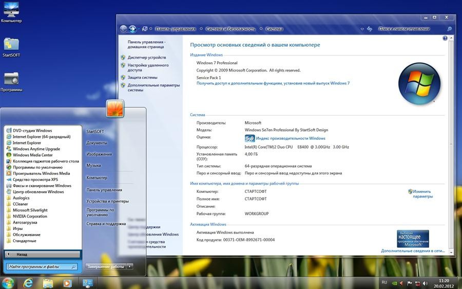Click the Найти программы и файлы field
This screenshot has height=289, width=462.
click(x=42, y=266)
